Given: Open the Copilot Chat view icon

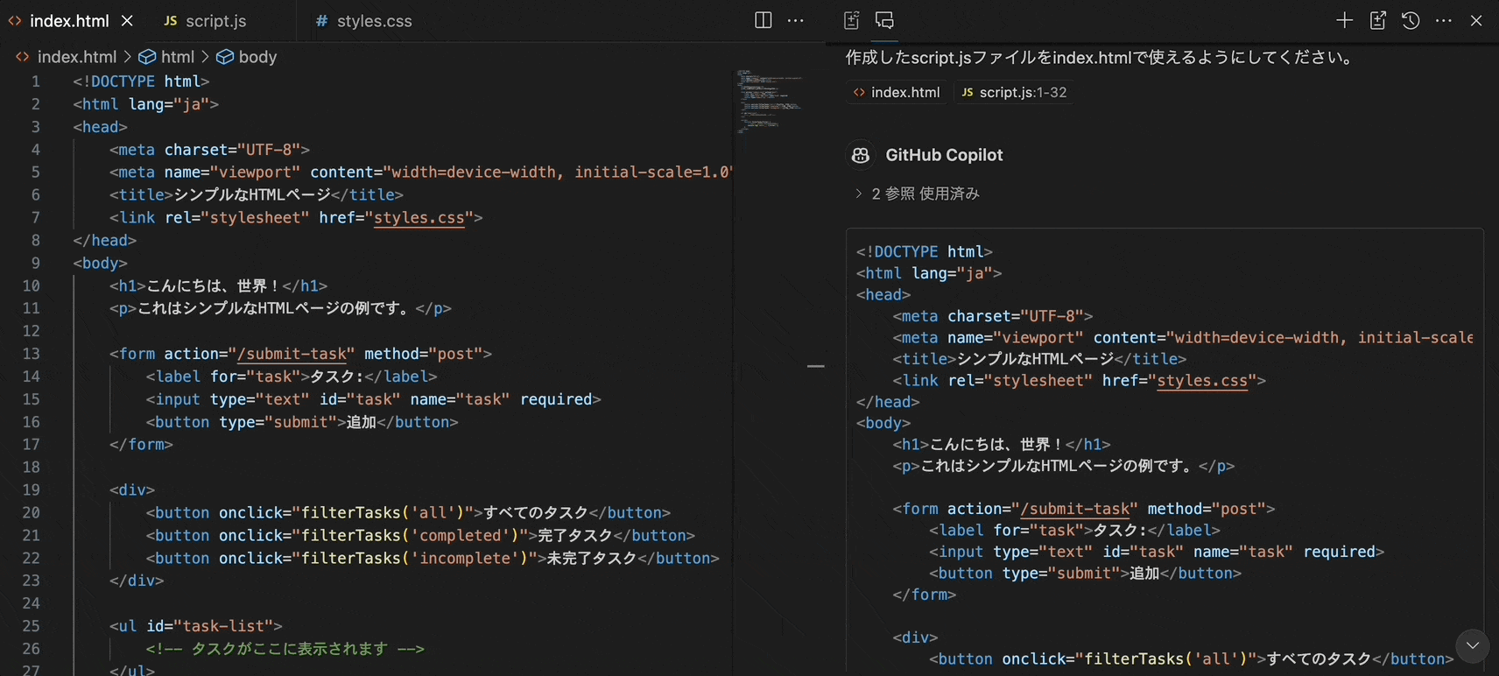Looking at the screenshot, I should click(884, 20).
